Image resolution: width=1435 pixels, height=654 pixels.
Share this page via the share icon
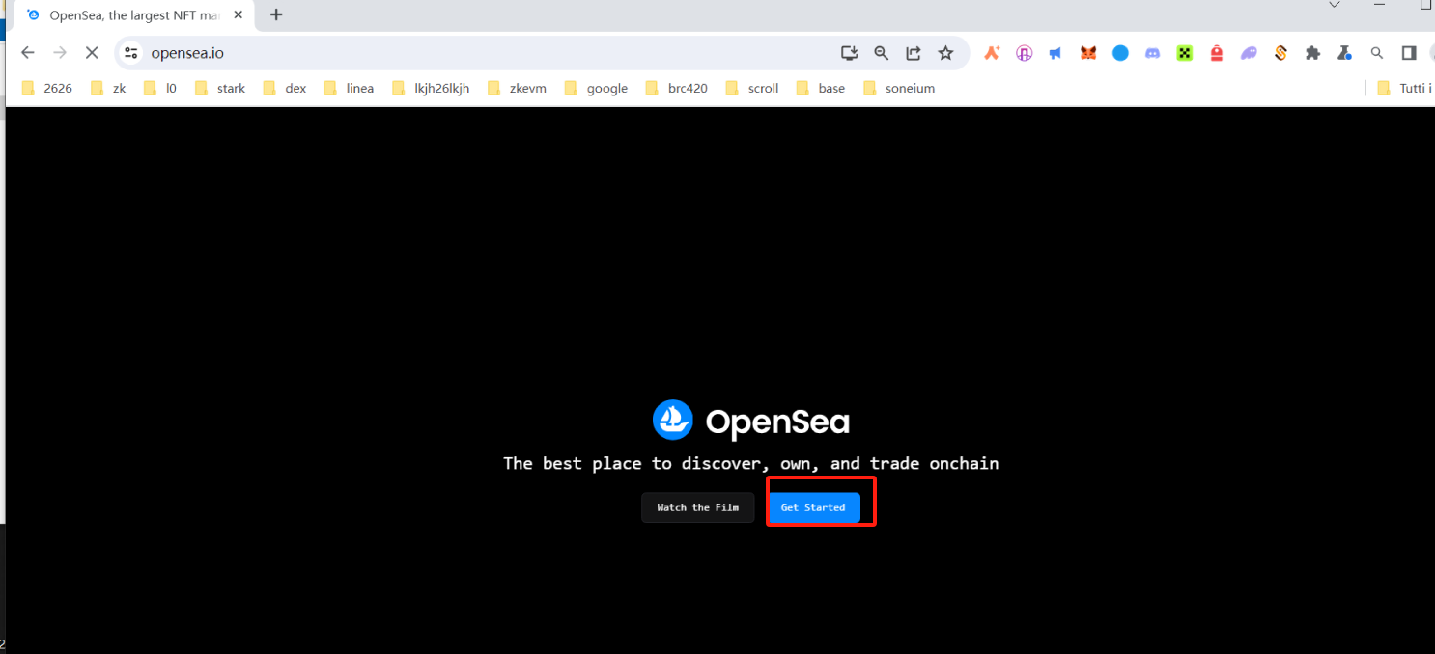914,53
